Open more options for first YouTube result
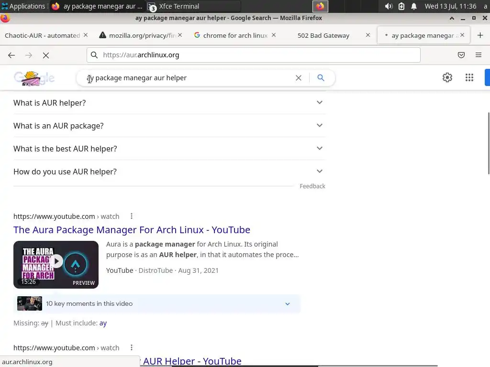490x367 pixels. point(132,216)
